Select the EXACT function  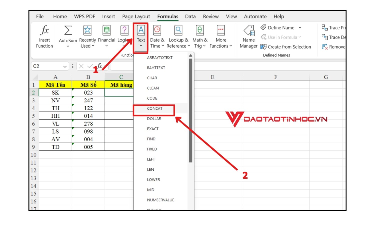(160, 129)
